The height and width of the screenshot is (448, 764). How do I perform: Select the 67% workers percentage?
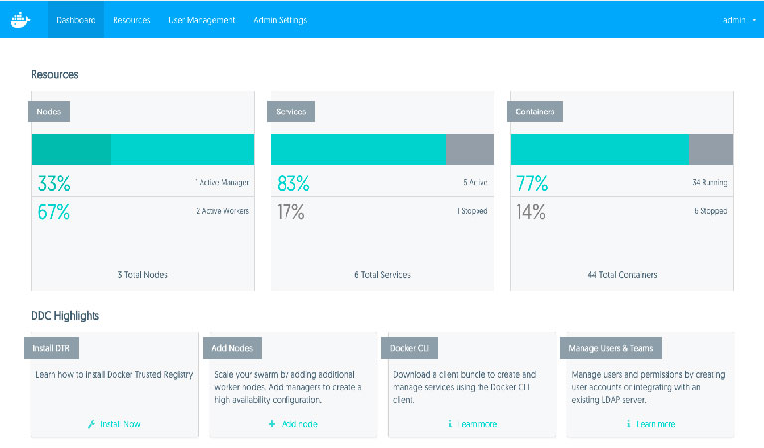54,212
